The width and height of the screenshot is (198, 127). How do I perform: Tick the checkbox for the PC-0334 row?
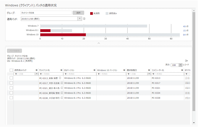tap(11, 93)
